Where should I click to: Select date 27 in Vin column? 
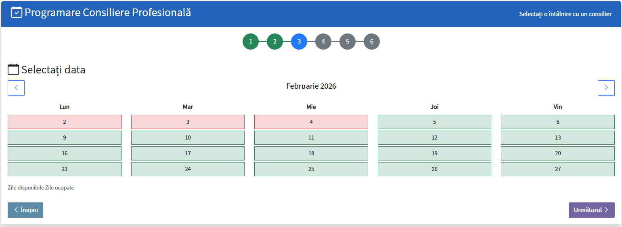tap(557, 169)
